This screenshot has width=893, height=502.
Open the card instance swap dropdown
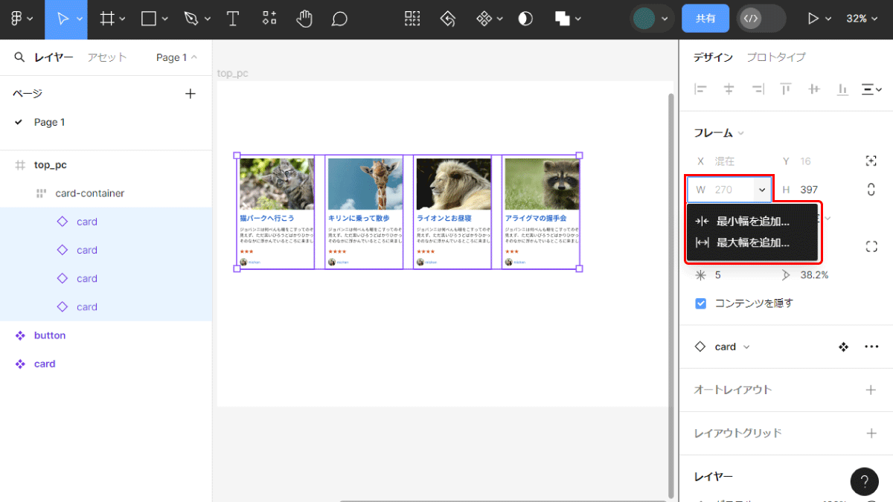[x=733, y=347]
